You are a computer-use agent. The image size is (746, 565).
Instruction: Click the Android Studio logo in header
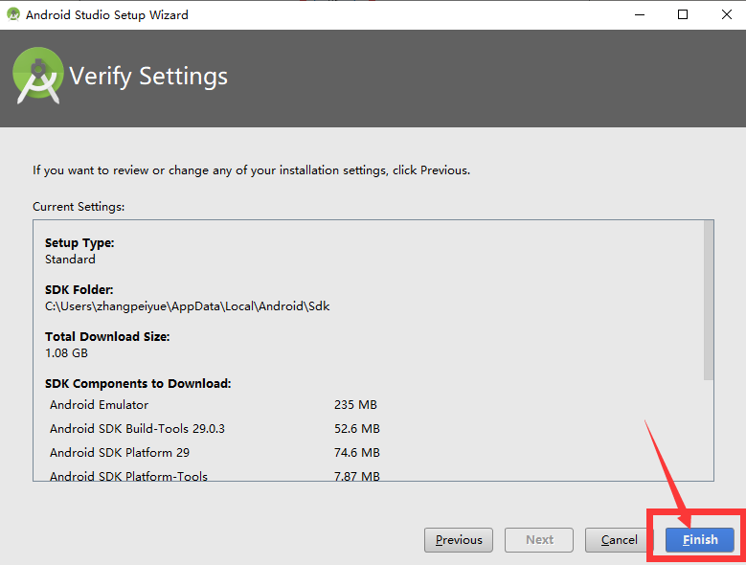[x=38, y=75]
